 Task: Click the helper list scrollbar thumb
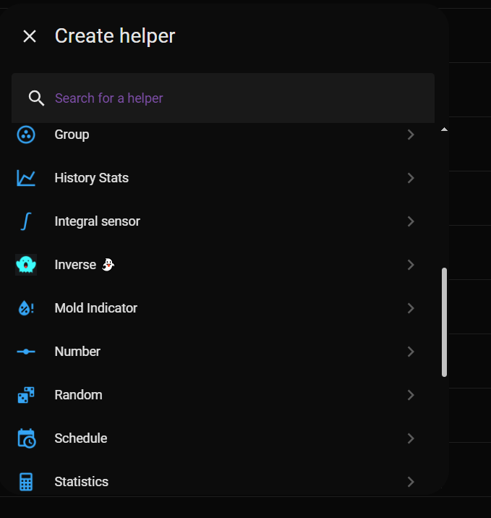(x=444, y=322)
